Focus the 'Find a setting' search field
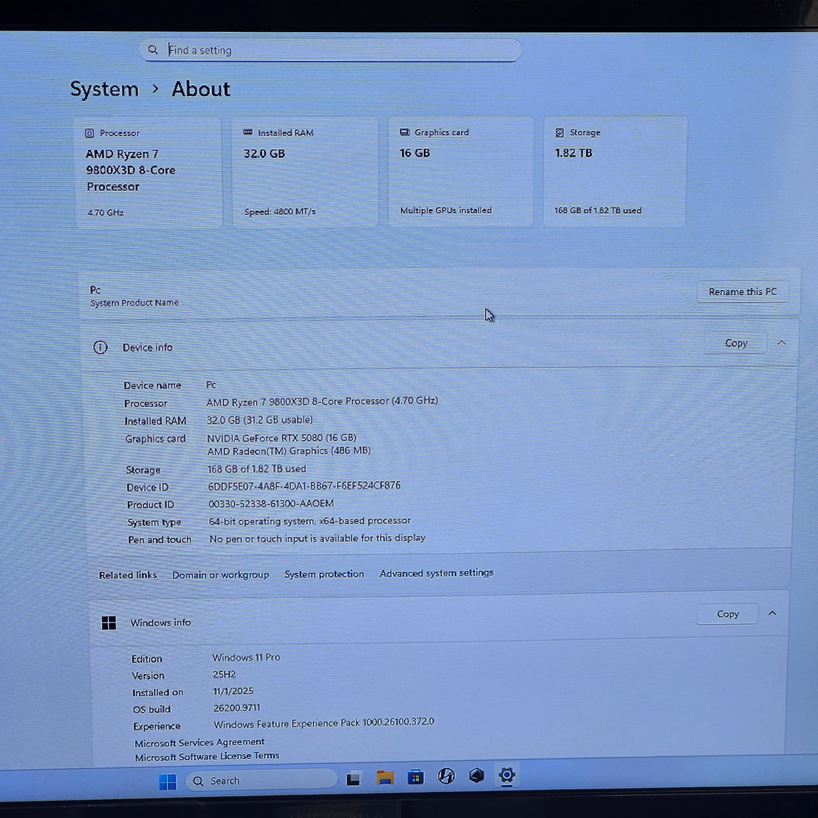The image size is (818, 818). tap(330, 50)
